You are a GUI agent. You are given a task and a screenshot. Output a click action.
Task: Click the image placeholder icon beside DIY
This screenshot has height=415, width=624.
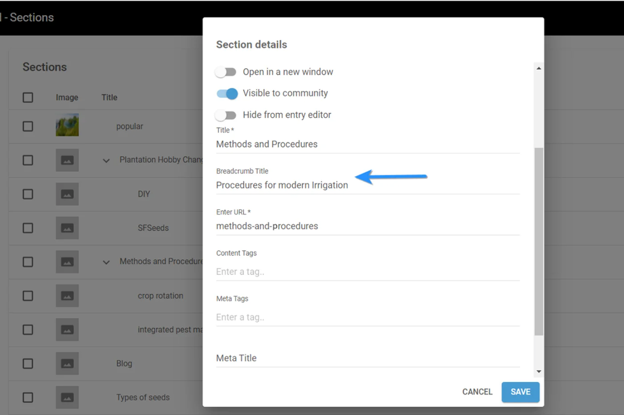coord(67,193)
